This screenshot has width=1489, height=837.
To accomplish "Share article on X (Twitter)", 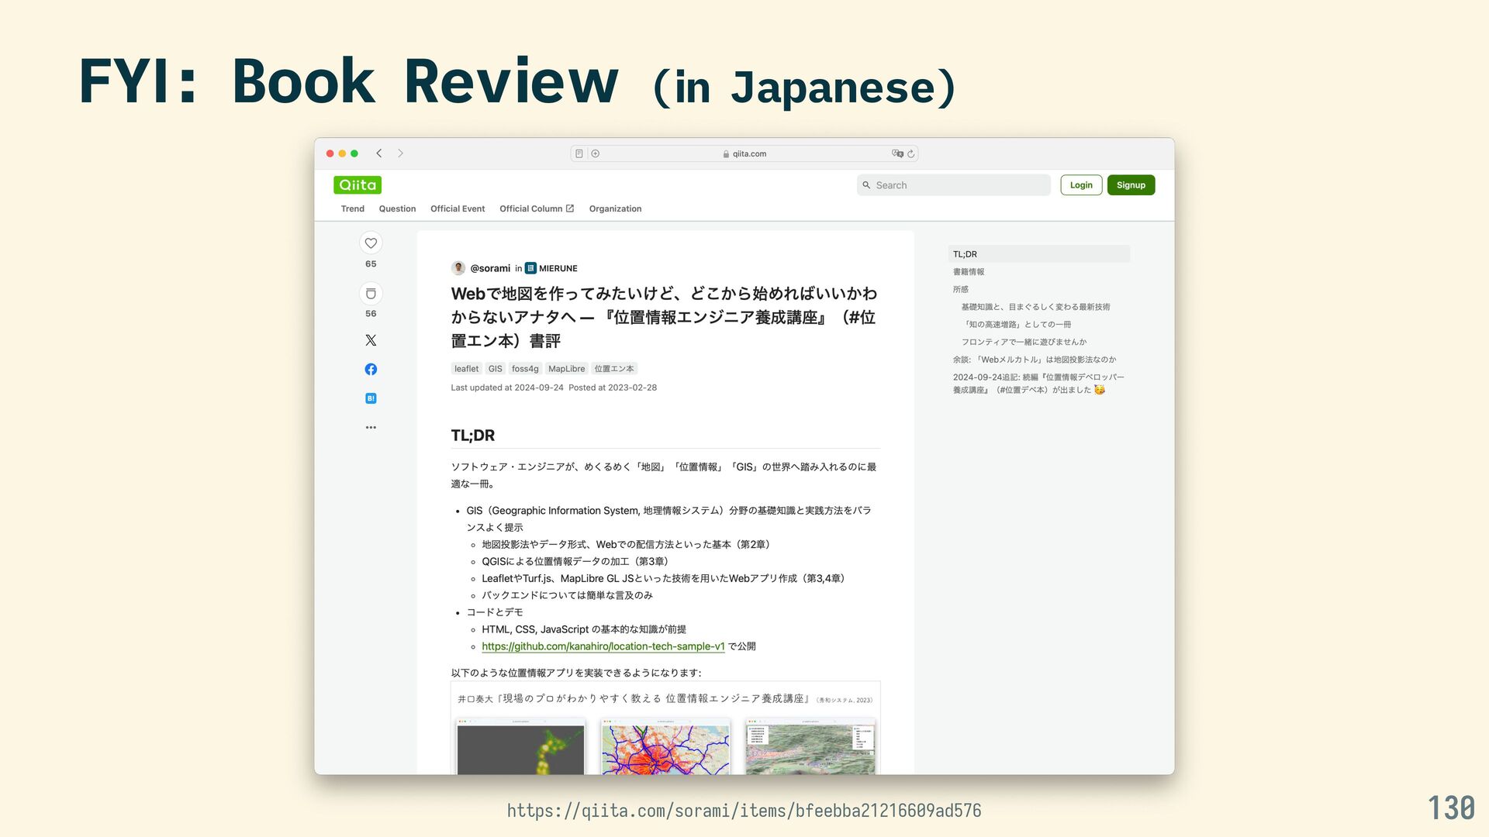I will click(x=371, y=340).
